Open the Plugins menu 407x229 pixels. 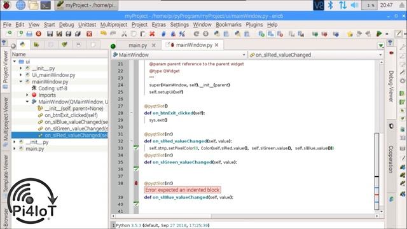click(254, 25)
